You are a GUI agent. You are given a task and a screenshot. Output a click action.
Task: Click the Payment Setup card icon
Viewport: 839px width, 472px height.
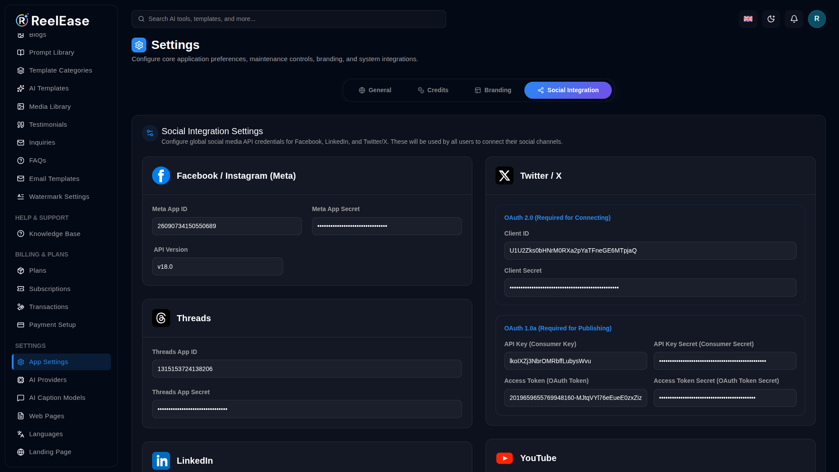click(21, 325)
